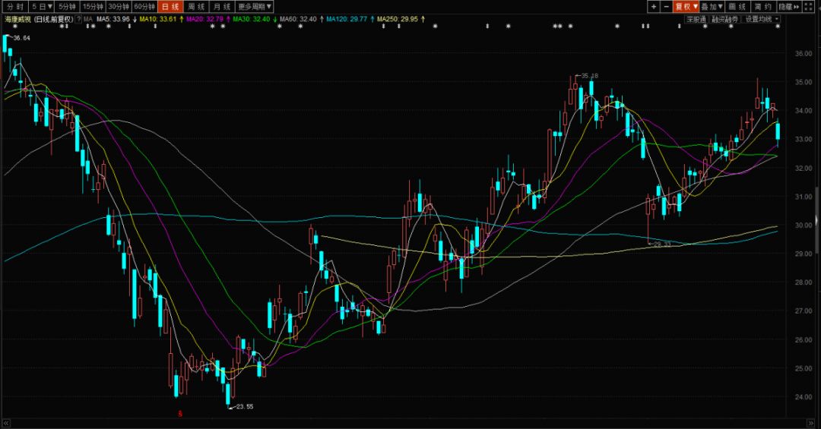Zoom in the chart with plus button
The image size is (821, 429).
(x=654, y=7)
